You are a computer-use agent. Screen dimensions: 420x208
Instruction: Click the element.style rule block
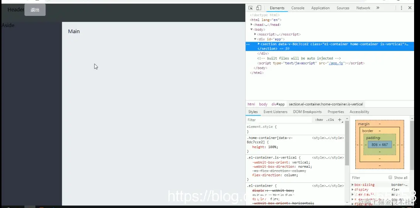tap(295, 129)
